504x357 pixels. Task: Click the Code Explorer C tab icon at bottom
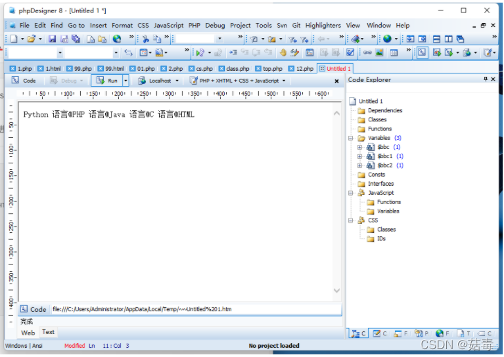pos(358,333)
